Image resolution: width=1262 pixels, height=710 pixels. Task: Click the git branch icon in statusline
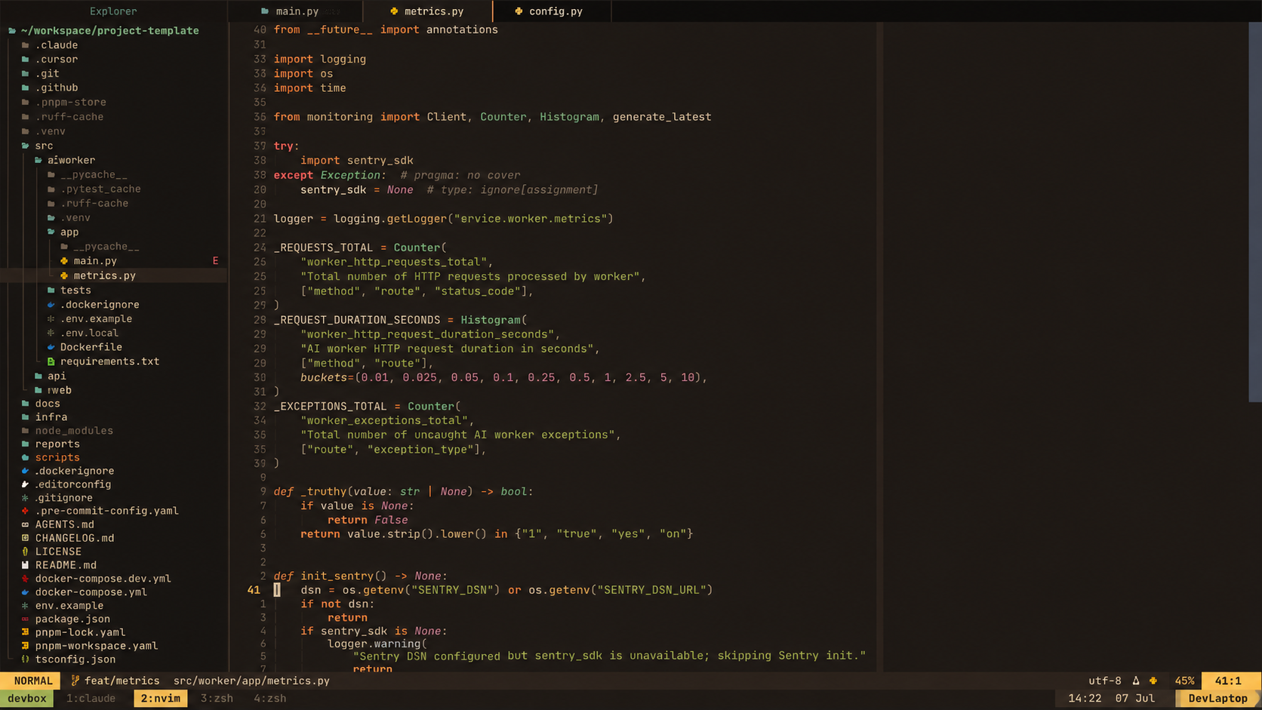(75, 681)
